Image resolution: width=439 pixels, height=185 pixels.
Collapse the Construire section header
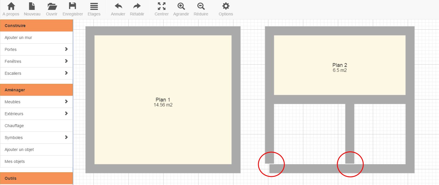(36, 26)
